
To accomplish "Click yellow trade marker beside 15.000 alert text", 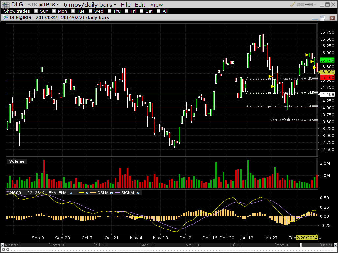I will (x=270, y=76).
